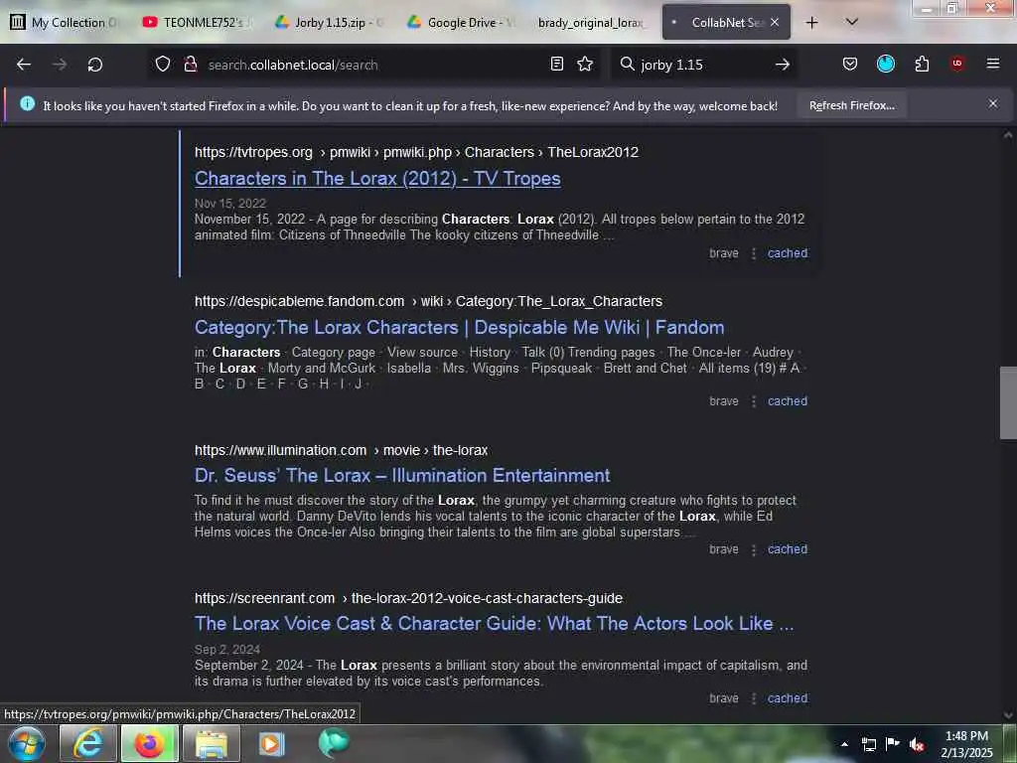The width and height of the screenshot is (1017, 763).
Task: Click the Firefox taskbar icon
Action: (149, 743)
